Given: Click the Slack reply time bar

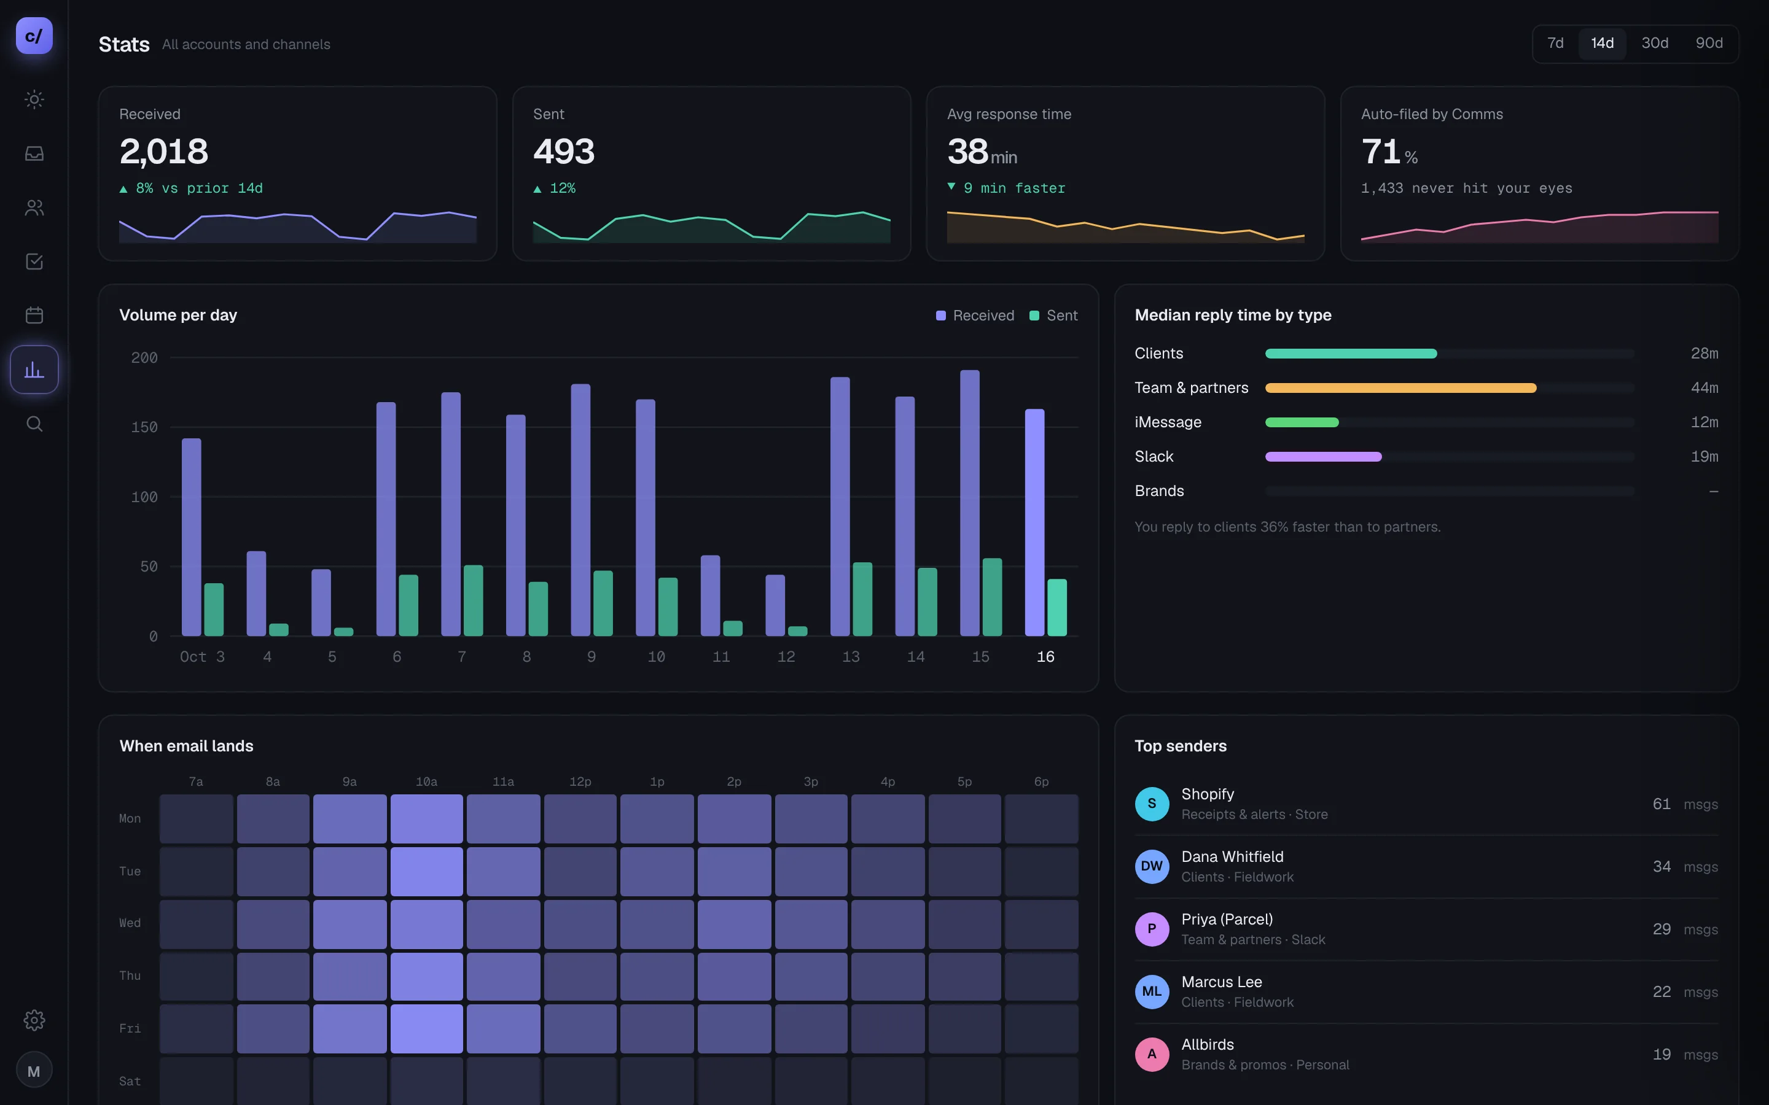Looking at the screenshot, I should [1323, 457].
